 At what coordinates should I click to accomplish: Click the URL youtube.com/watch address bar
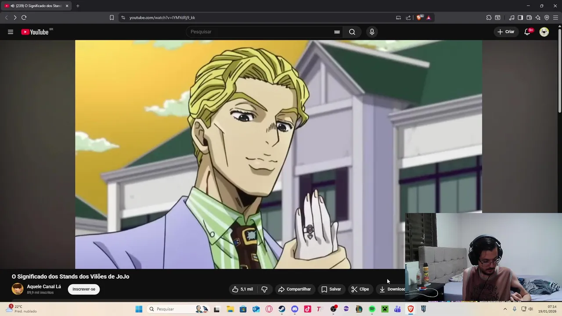(x=162, y=18)
